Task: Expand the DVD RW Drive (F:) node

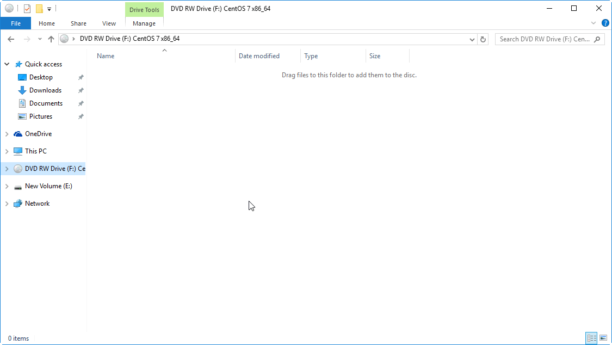Action: (7, 169)
